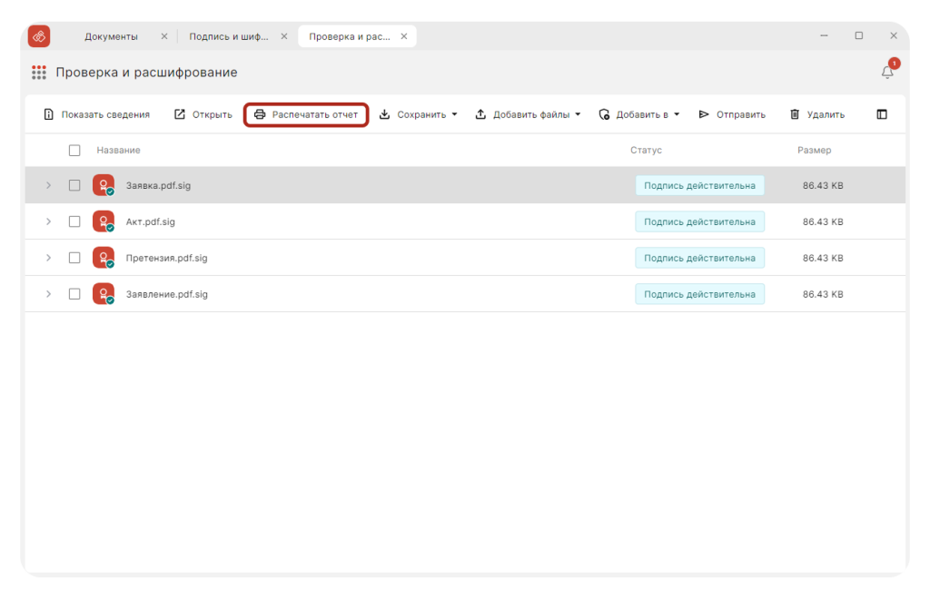Expand the Заявление.pdf.sig row chevron
This screenshot has height=599, width=930.
49,294
